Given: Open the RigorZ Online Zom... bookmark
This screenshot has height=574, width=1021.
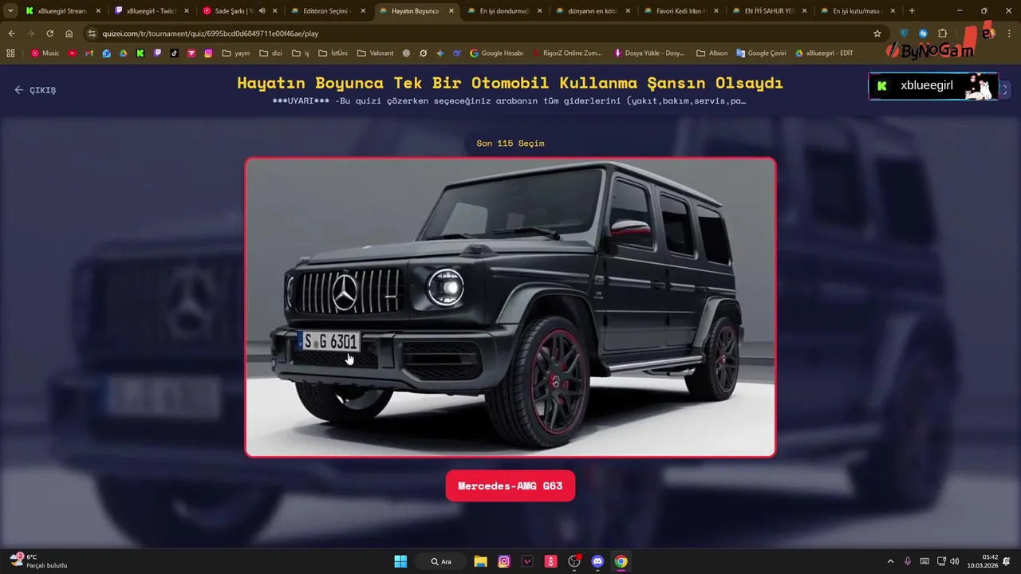Looking at the screenshot, I should [x=566, y=53].
